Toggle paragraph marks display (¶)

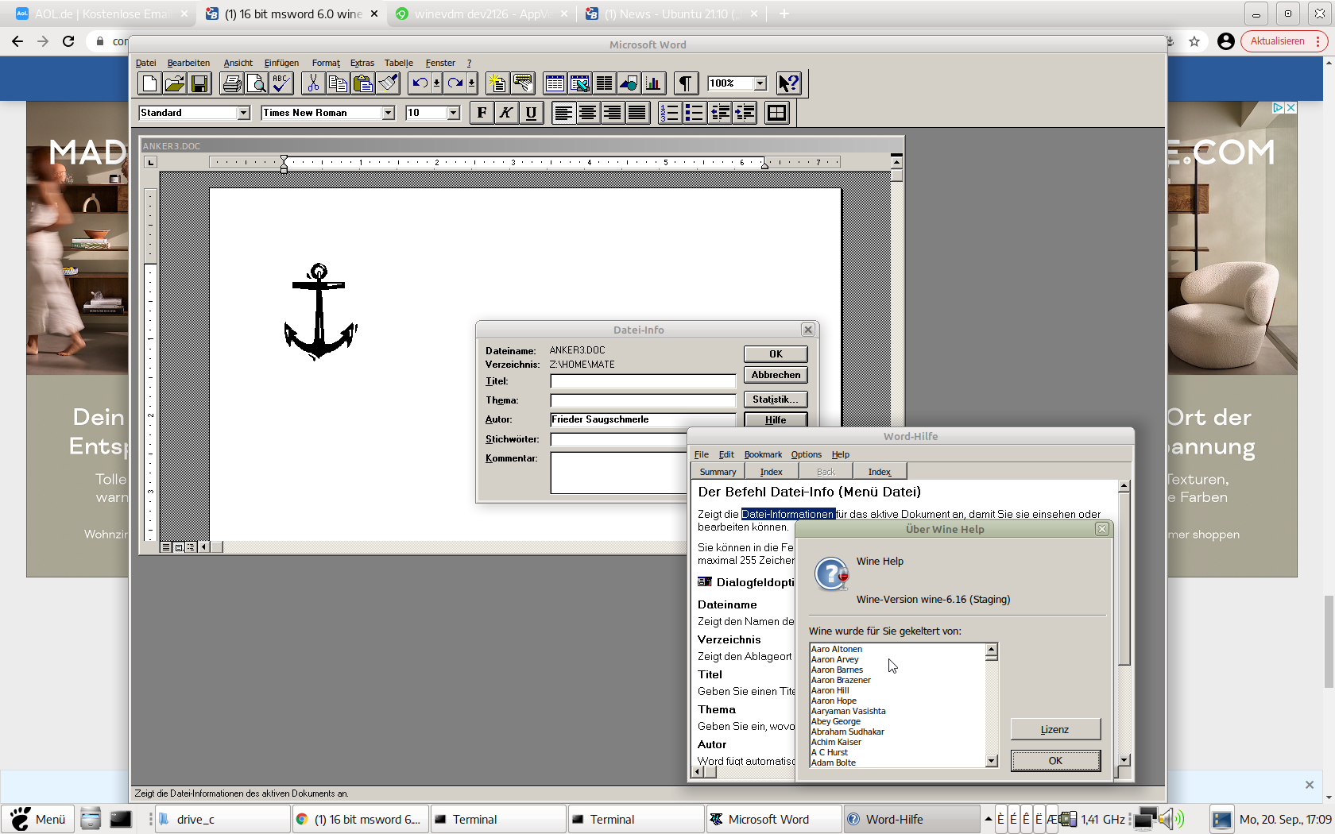pyautogui.click(x=686, y=83)
